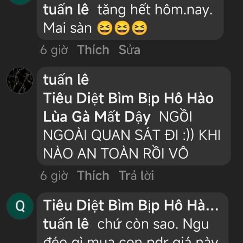This screenshot has width=243, height=243.
Task: Open the 6 giờ timestamp beside Trả lời
Action: 54,176
